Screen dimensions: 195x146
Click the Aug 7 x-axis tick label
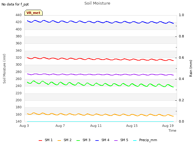(60, 126)
